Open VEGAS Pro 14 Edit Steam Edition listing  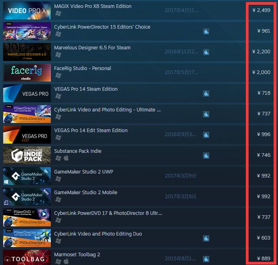coord(91,131)
